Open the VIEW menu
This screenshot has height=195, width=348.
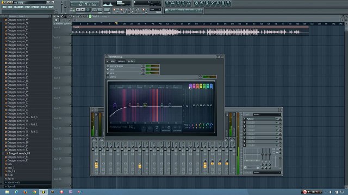point(27,7)
